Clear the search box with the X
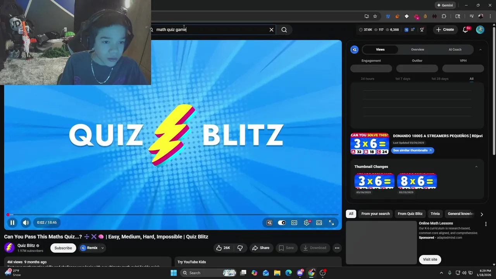The height and width of the screenshot is (279, 496). click(x=271, y=29)
